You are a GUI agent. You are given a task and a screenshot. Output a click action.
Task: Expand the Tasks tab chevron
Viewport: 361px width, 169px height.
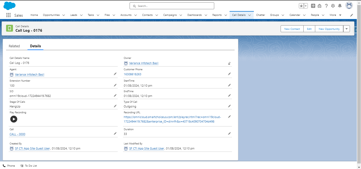pyautogui.click(x=98, y=15)
